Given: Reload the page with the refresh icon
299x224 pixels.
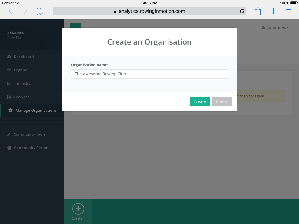Looking at the screenshot, I should click(x=241, y=11).
